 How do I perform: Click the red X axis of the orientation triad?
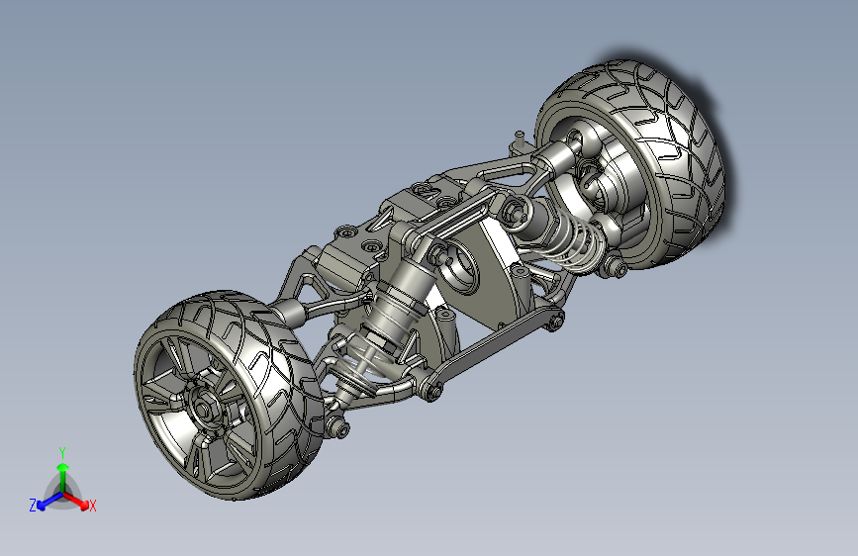click(x=78, y=501)
